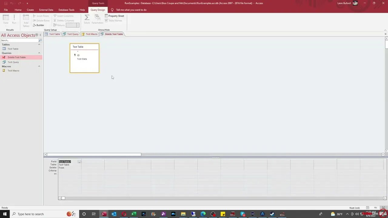Image resolution: width=388 pixels, height=218 pixels.
Task: Open the weather widget showing 86°F
Action: pyautogui.click(x=337, y=214)
